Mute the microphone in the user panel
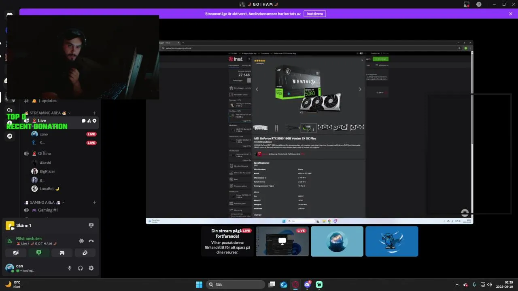Screen dimensions: 518x291 click(x=70, y=268)
